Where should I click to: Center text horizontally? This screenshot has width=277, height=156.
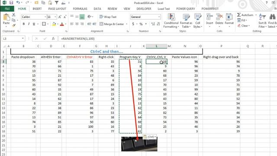(77, 24)
